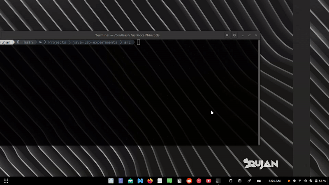Screen dimensions: 329x185
Task: Open the green chat app in dock
Action: point(169,181)
